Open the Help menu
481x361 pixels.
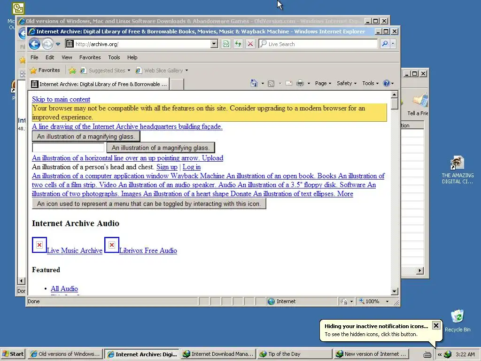[x=132, y=57]
